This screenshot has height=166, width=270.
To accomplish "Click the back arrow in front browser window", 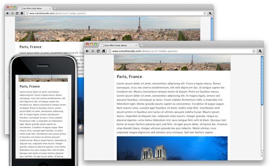I will [87, 51].
